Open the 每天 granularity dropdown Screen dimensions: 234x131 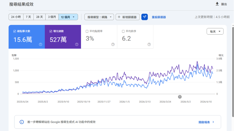click(215, 31)
